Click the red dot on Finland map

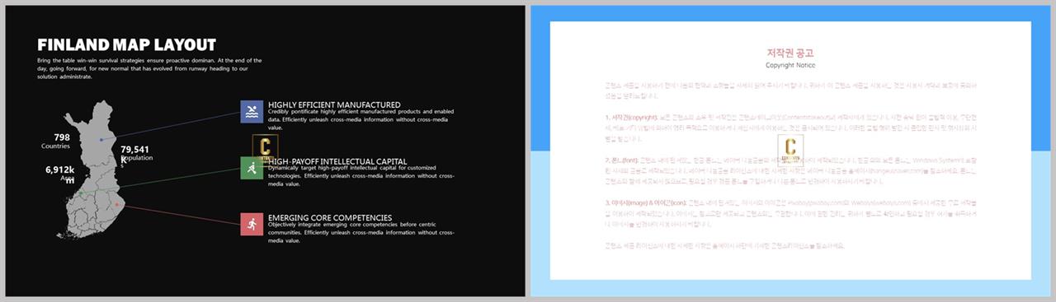117,204
